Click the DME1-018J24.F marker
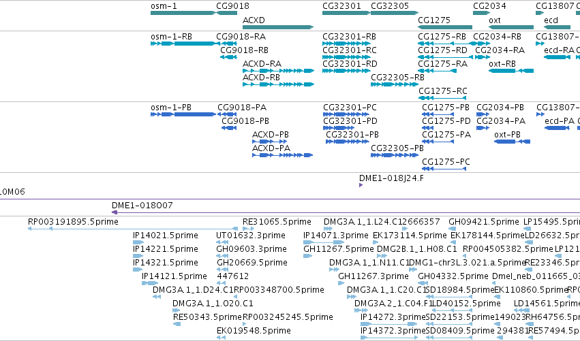The image size is (580, 341). coord(361,185)
